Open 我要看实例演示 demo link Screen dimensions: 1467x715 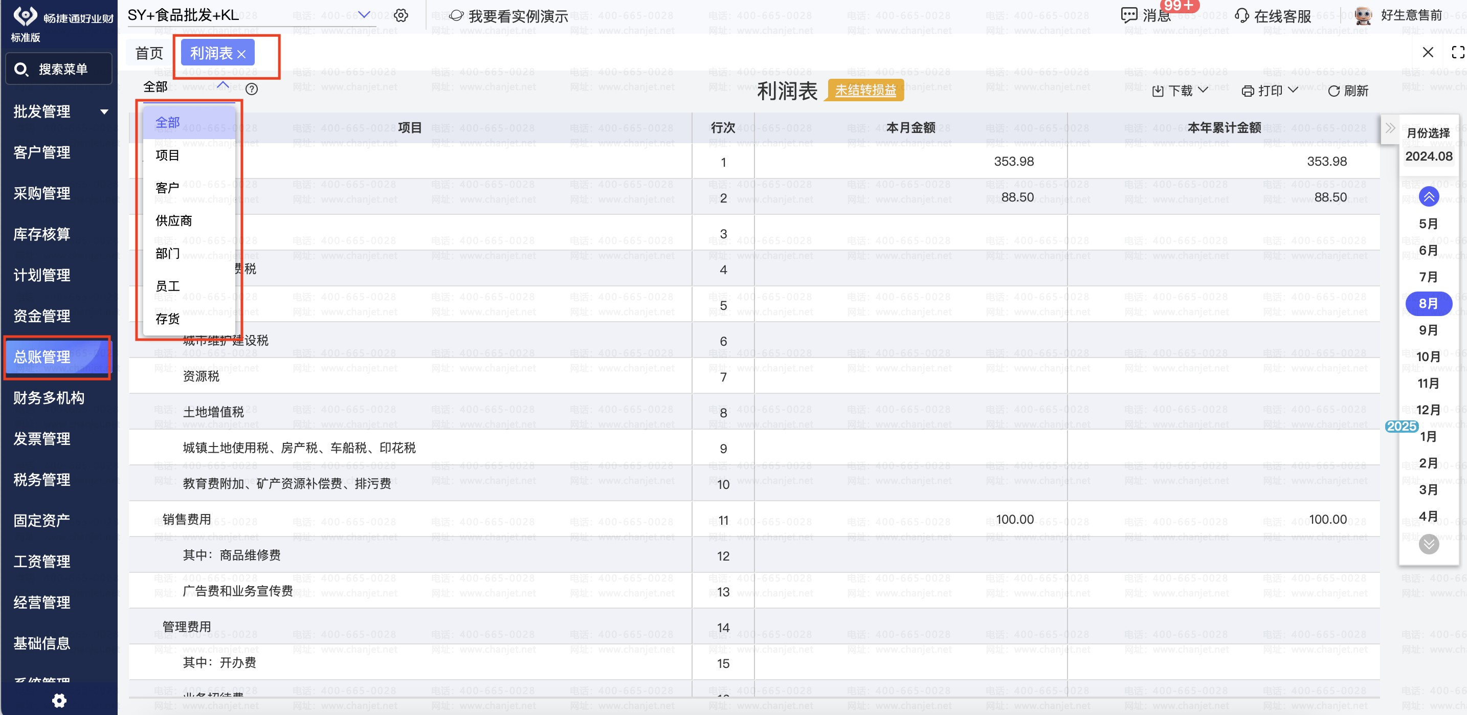point(508,16)
